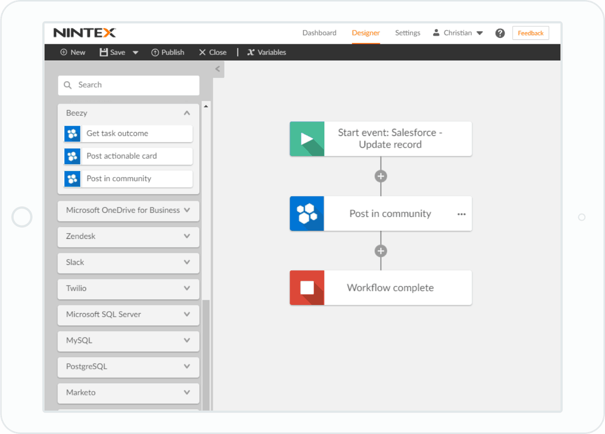Click the search magnifier icon

[68, 85]
